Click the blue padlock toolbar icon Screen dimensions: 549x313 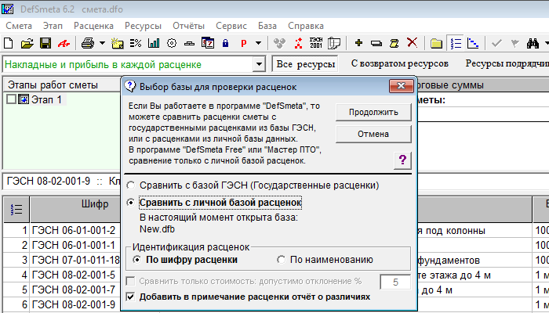[x=225, y=42]
